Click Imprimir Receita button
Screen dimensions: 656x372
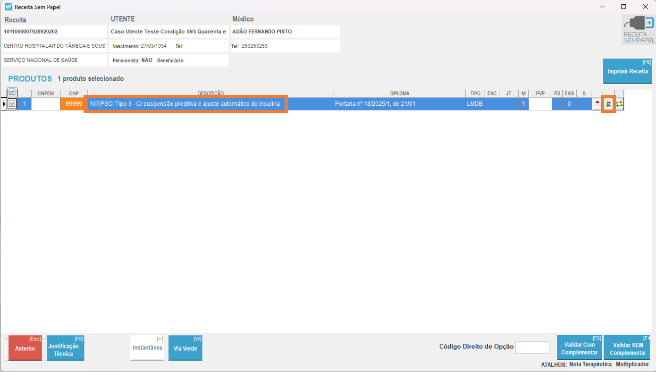(627, 71)
